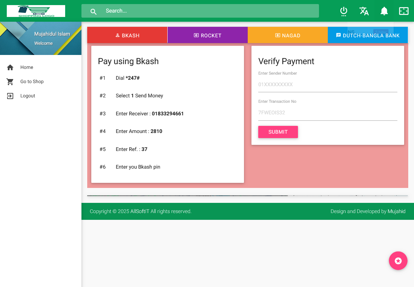This screenshot has width=414, height=287.
Task: Open the AllSoftIT footer link
Action: 140,211
